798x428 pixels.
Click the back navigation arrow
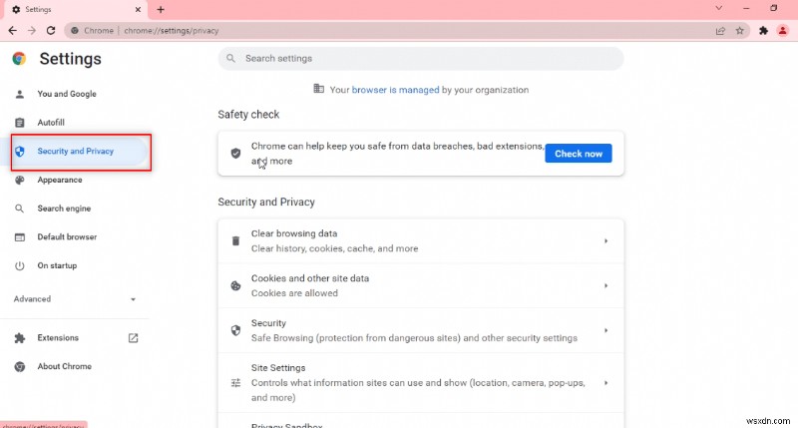coord(12,30)
